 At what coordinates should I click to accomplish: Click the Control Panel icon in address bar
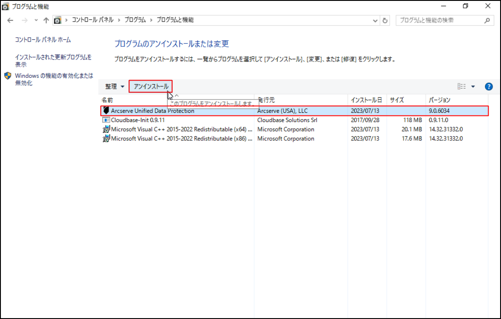point(58,20)
